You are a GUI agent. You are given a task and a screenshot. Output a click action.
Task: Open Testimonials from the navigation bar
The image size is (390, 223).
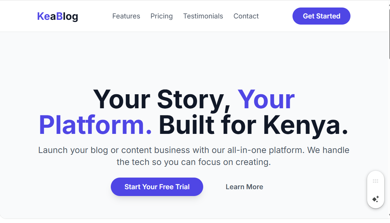pyautogui.click(x=203, y=16)
